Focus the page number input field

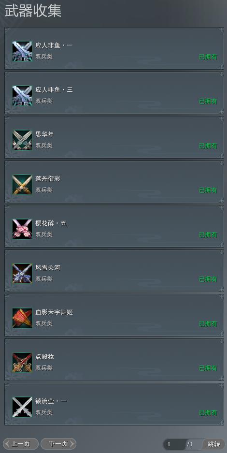tap(175, 444)
